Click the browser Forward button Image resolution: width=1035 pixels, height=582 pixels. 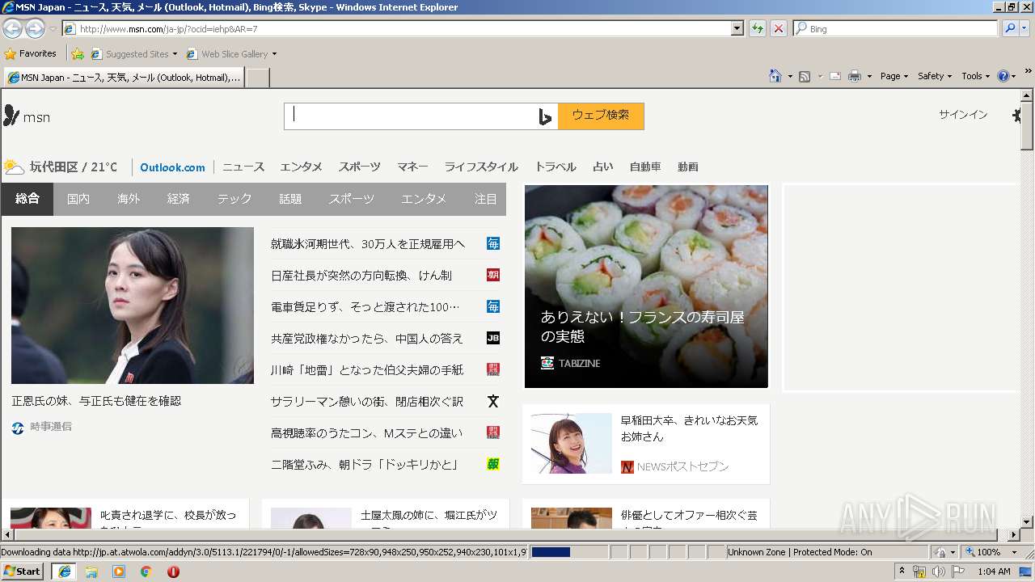(x=35, y=28)
